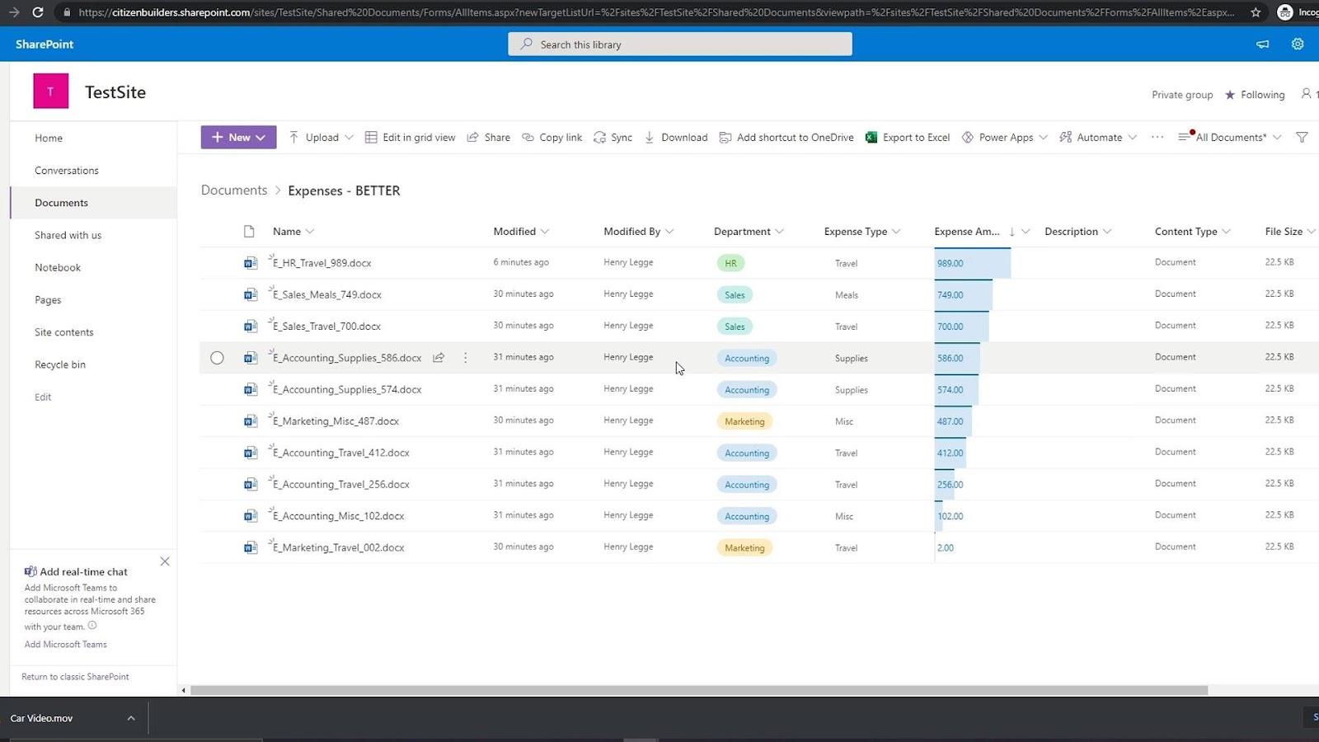Open the Content Type column header menu
Screen dimensions: 1319x742
(x=1193, y=232)
